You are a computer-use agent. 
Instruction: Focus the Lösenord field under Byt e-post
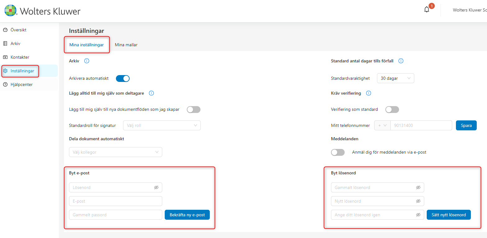point(116,187)
